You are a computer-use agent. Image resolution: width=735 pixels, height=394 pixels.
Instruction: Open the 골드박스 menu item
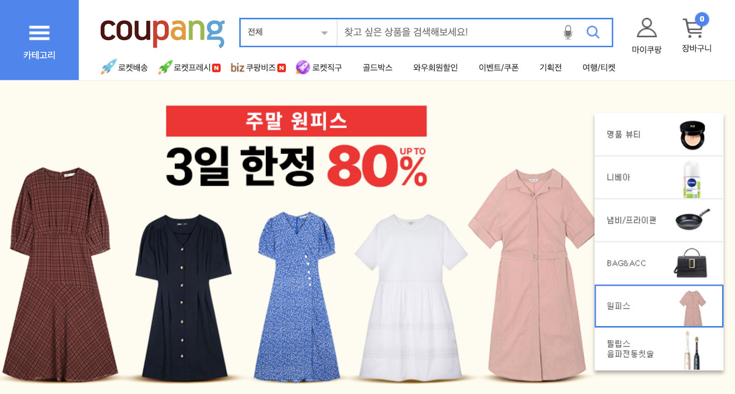pyautogui.click(x=378, y=67)
